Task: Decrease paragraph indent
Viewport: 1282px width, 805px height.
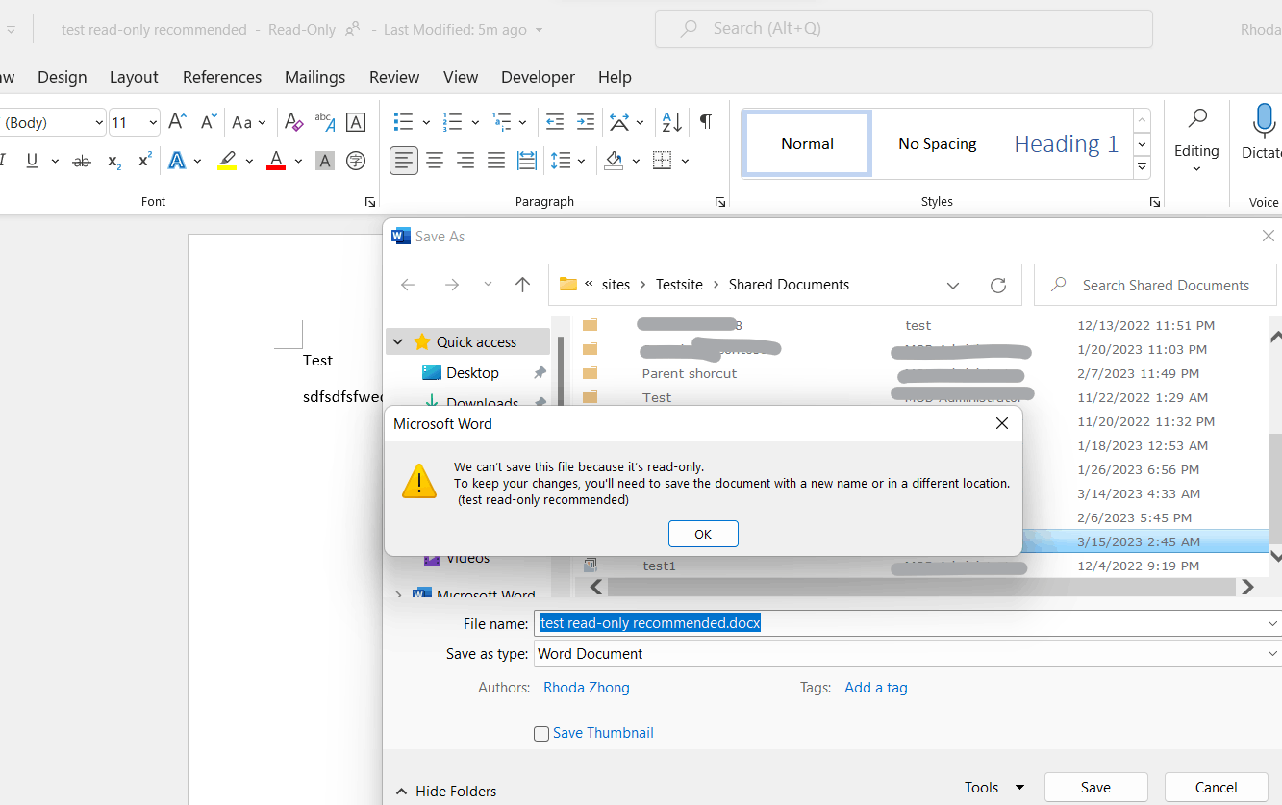Action: (555, 122)
